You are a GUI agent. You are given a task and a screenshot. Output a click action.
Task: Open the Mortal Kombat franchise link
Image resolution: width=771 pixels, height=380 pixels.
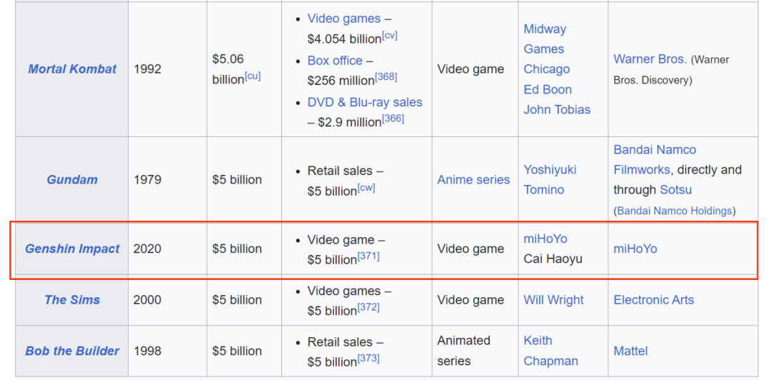pyautogui.click(x=72, y=69)
